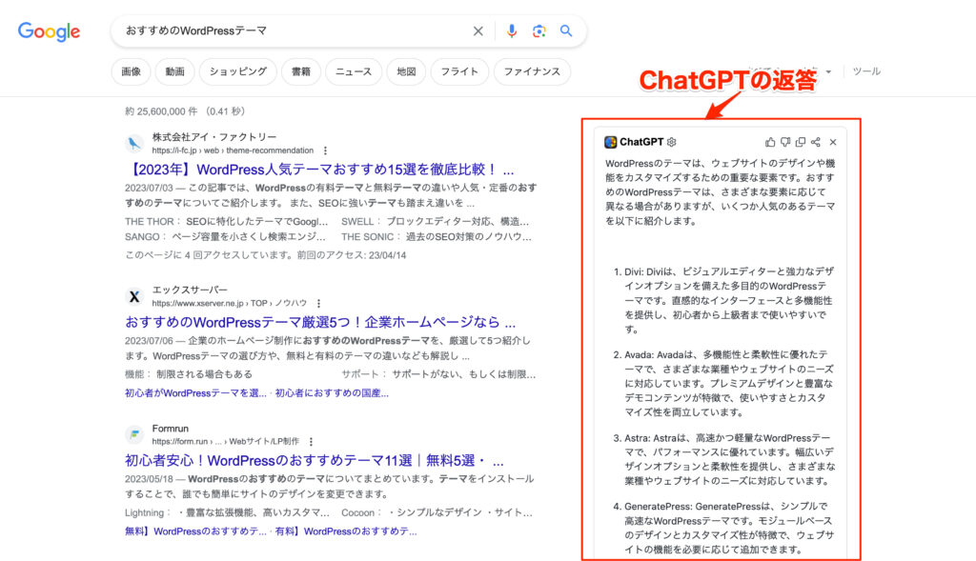Click the Google logo
The height and width of the screenshot is (561, 976).
pos(49,31)
